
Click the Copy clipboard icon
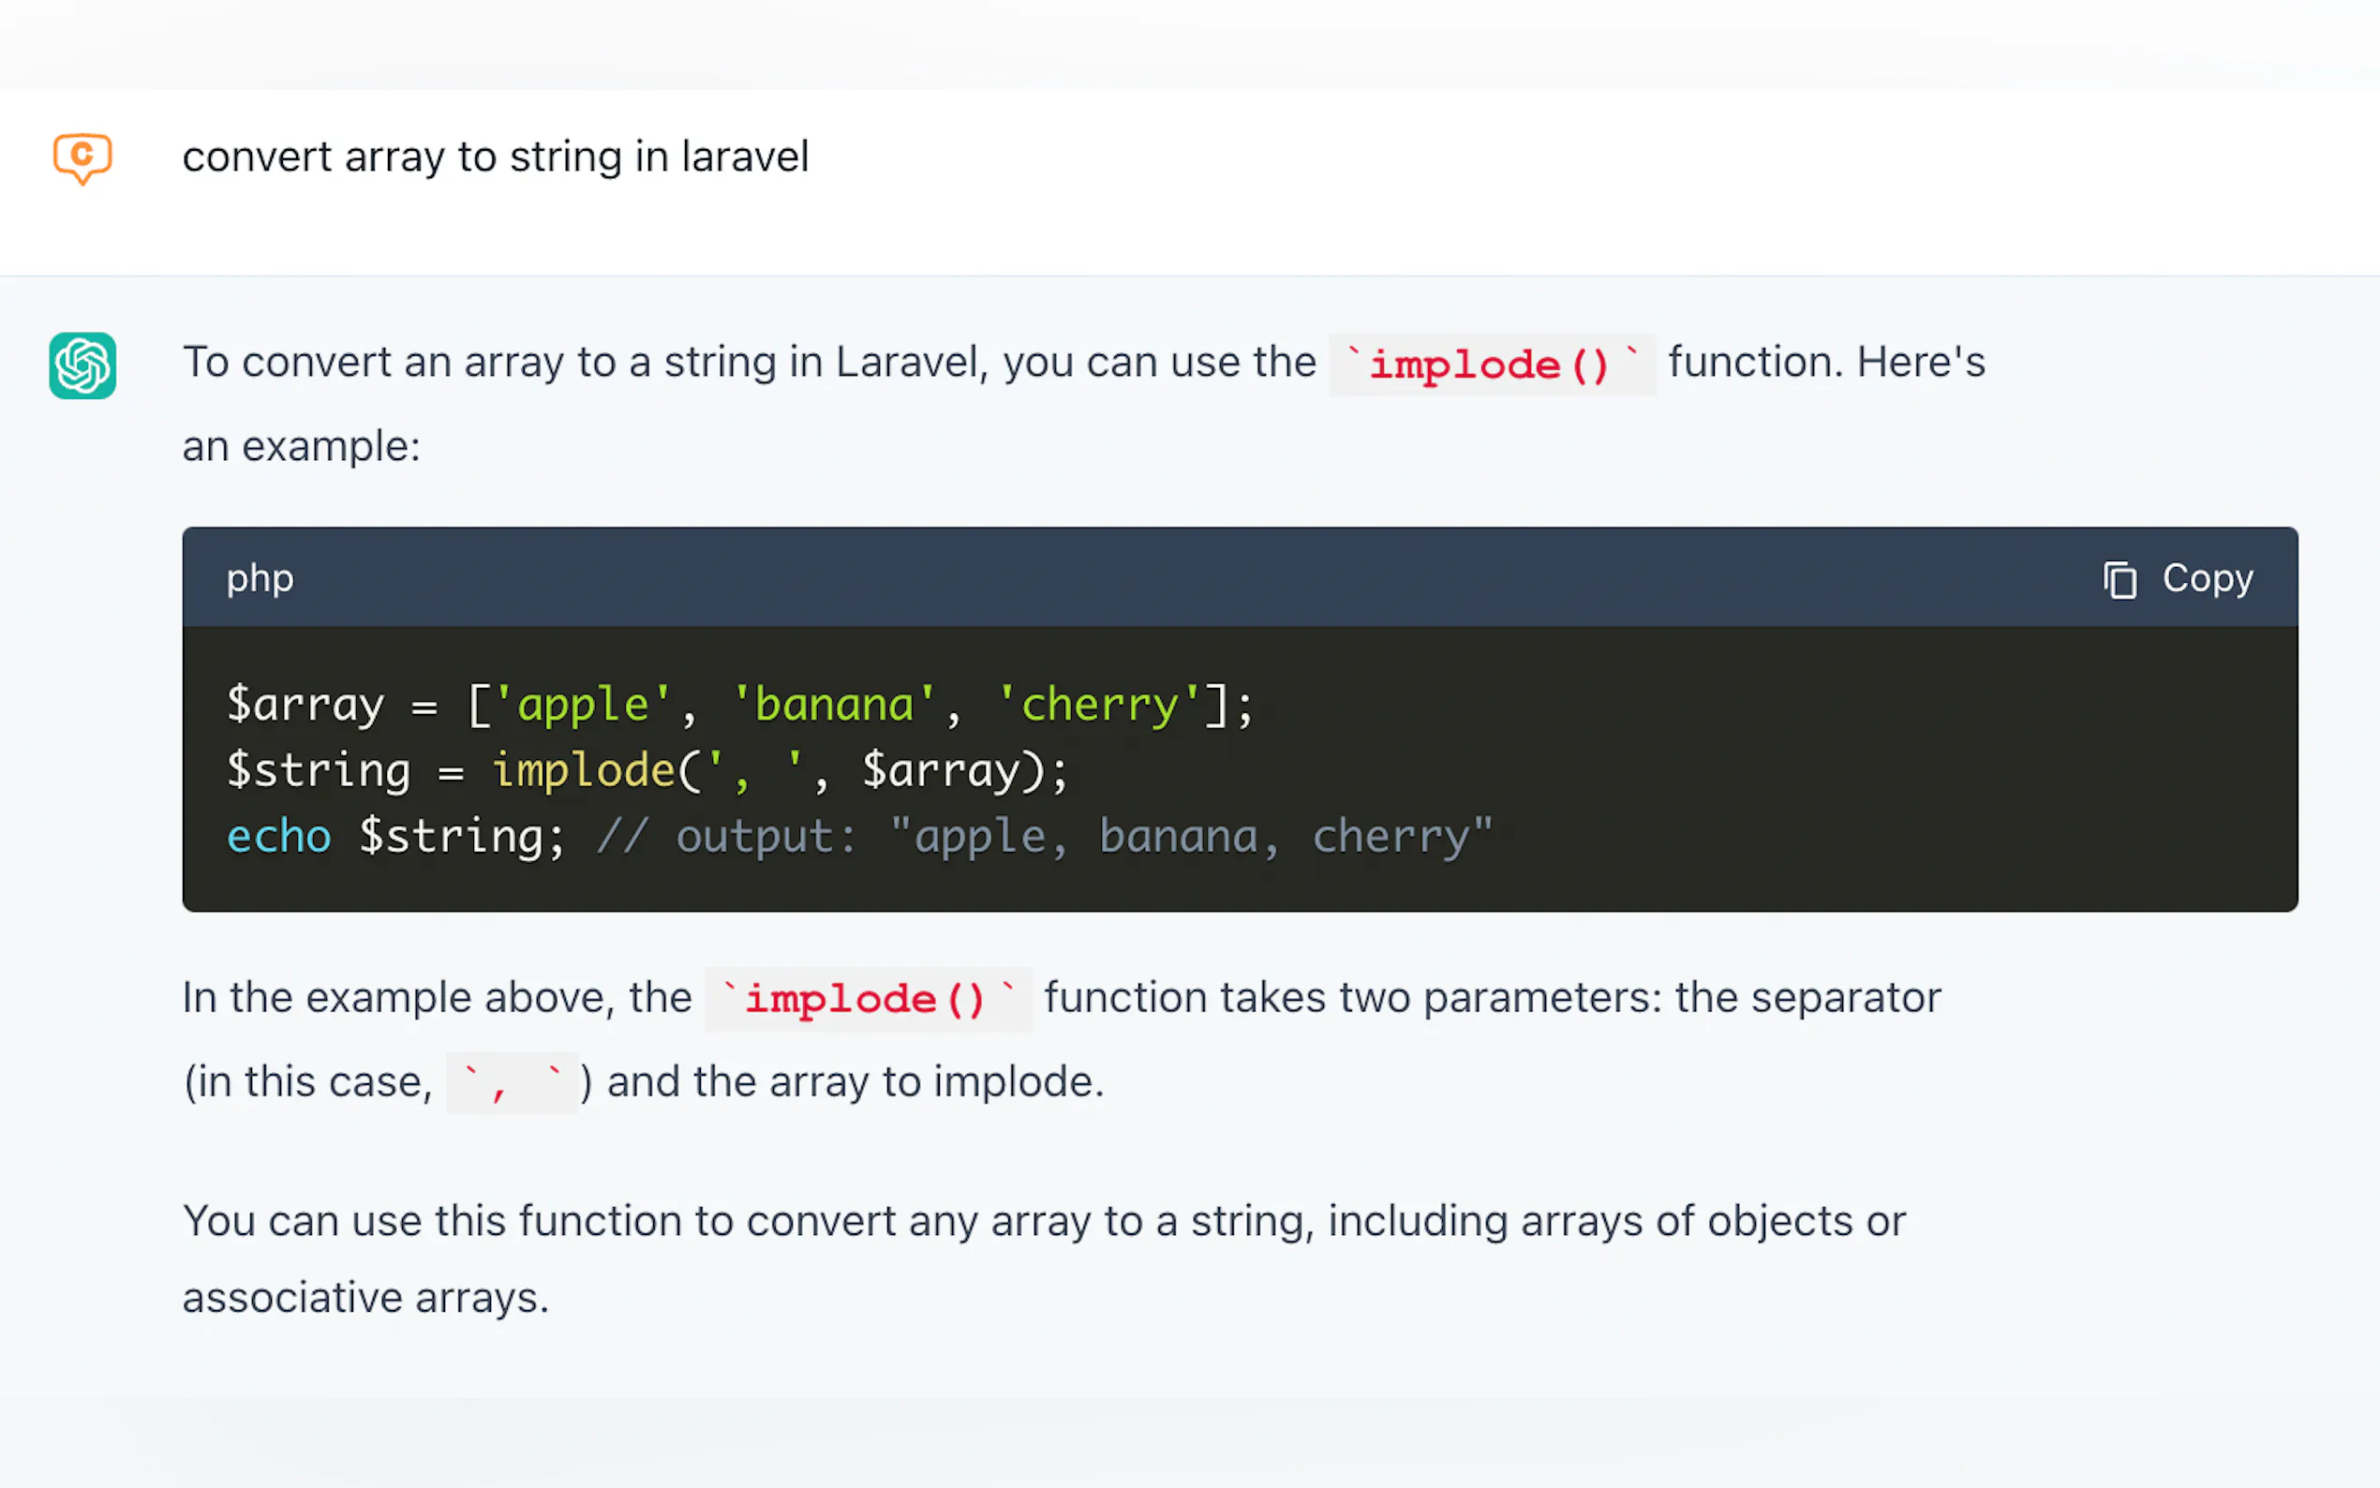coord(2120,580)
